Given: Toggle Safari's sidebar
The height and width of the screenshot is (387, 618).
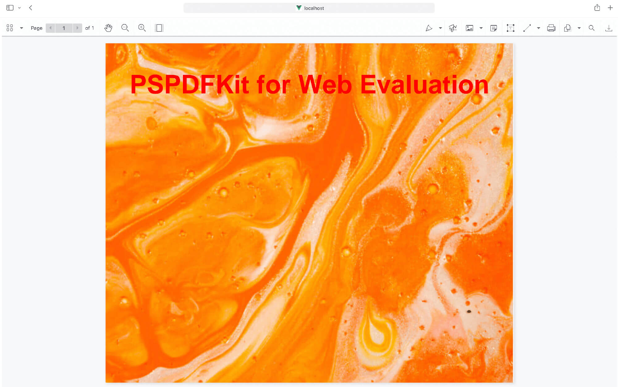Looking at the screenshot, I should pyautogui.click(x=10, y=8).
